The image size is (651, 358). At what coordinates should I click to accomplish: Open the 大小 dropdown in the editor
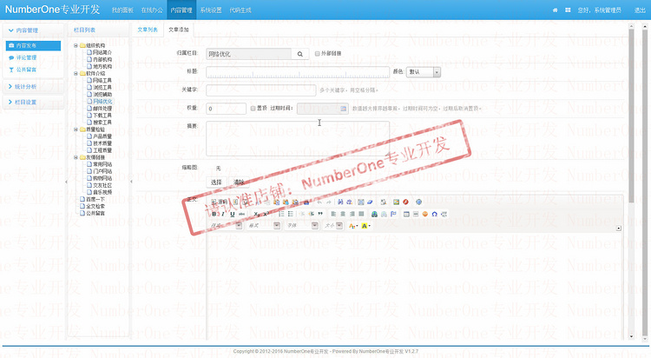point(333,225)
